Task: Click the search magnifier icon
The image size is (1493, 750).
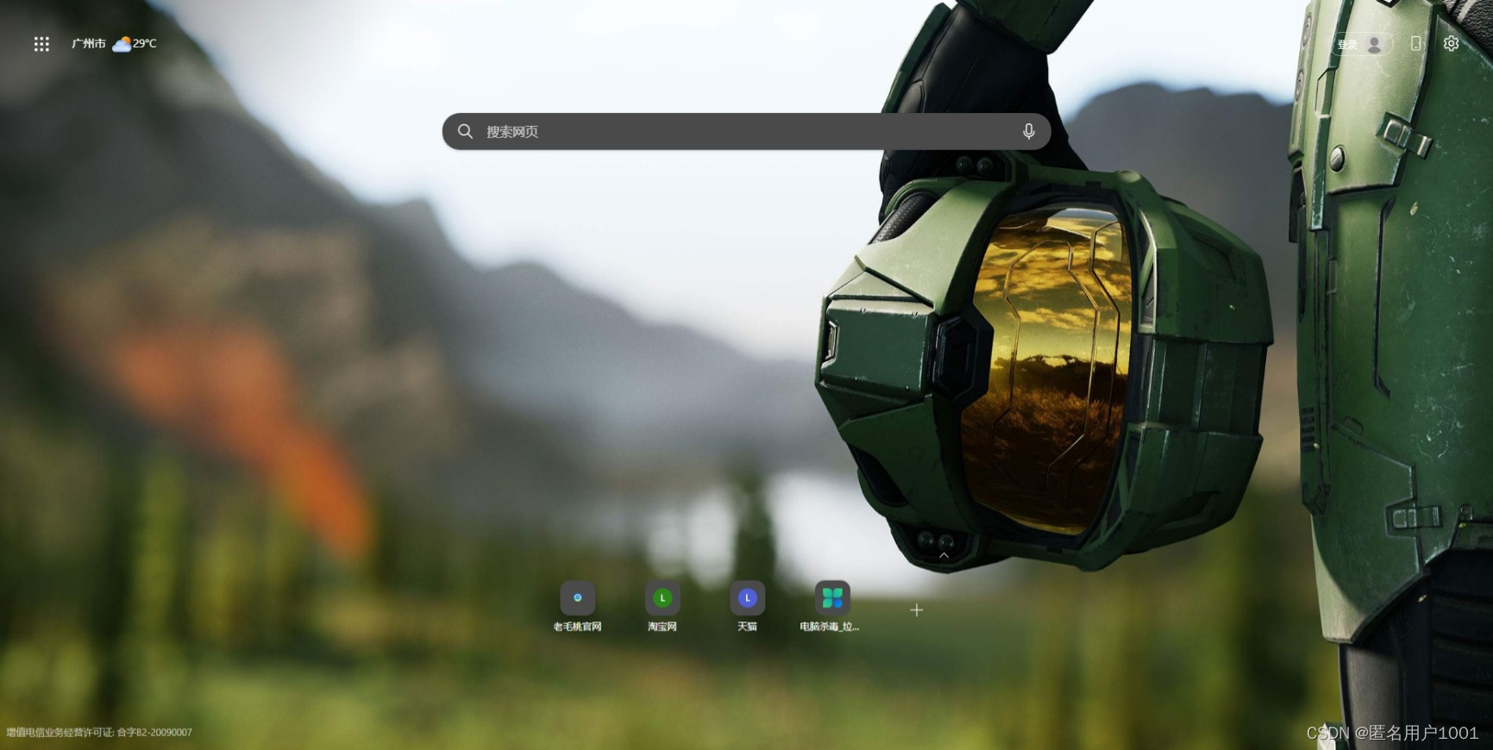Action: pyautogui.click(x=466, y=131)
